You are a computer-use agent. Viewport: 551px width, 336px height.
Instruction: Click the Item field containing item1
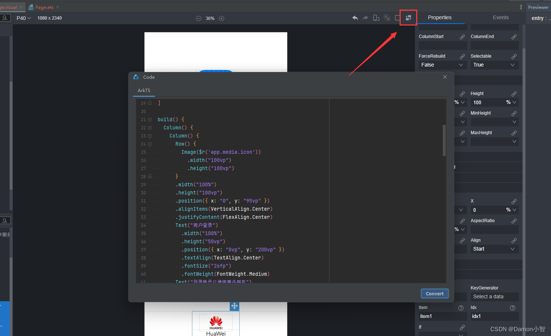443,316
